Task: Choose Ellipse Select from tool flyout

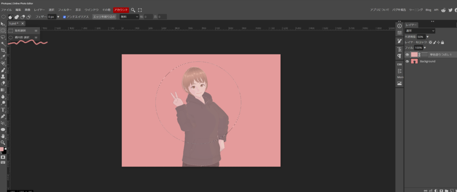Action: 22,37
